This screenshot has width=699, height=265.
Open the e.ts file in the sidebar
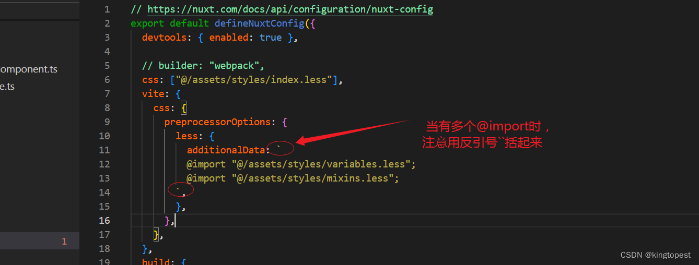pos(7,86)
